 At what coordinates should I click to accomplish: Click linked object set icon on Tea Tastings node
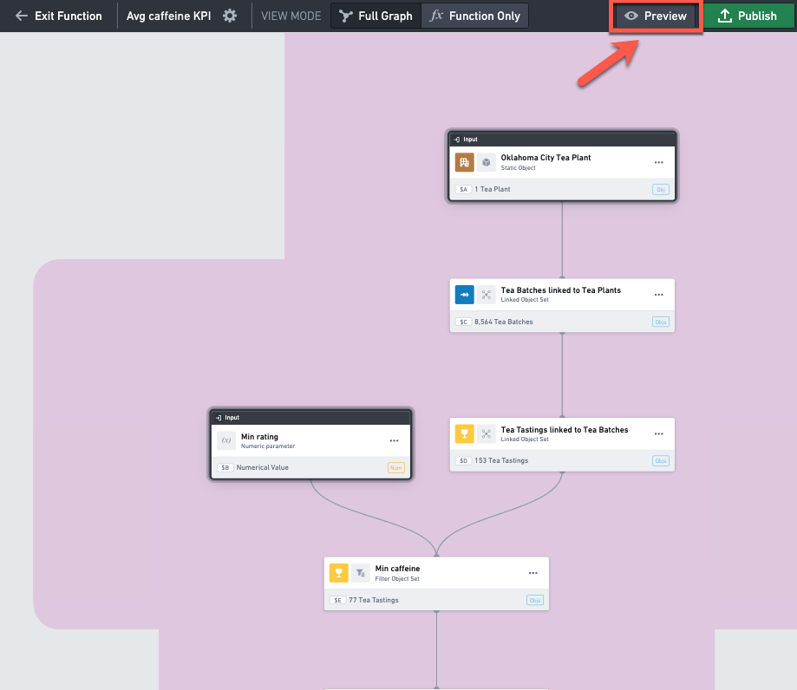pyautogui.click(x=487, y=434)
